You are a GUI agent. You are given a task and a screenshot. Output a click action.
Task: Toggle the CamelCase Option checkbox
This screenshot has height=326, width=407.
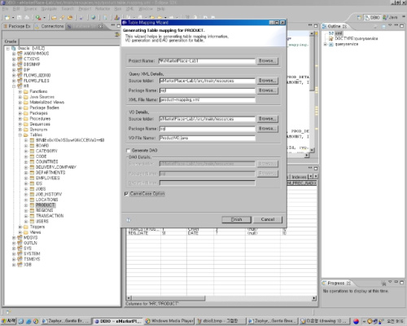tap(126, 194)
